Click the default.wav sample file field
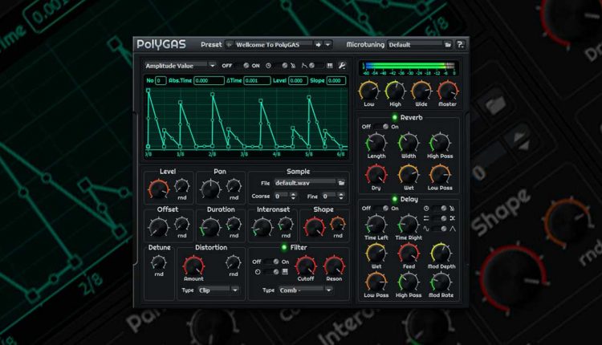 (x=305, y=183)
